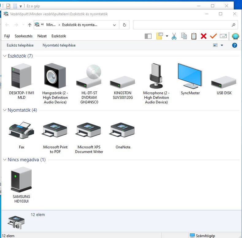Open the Fájl menu

coord(7,36)
